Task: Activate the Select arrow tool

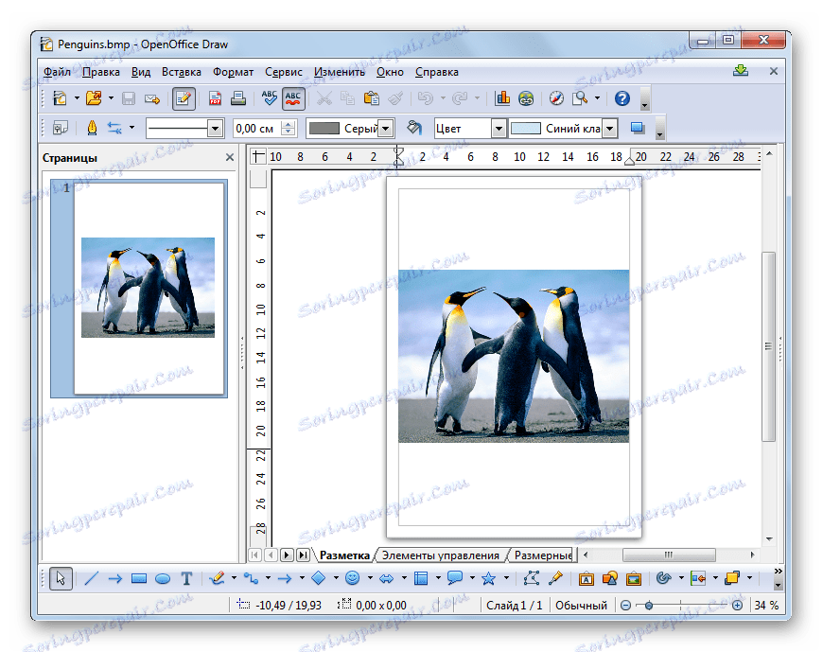Action: tap(61, 578)
